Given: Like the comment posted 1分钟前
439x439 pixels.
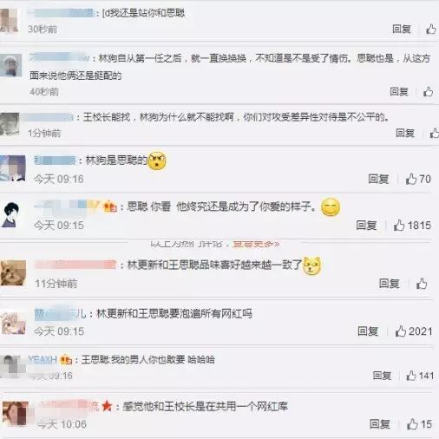Looking at the screenshot, I should (x=434, y=133).
